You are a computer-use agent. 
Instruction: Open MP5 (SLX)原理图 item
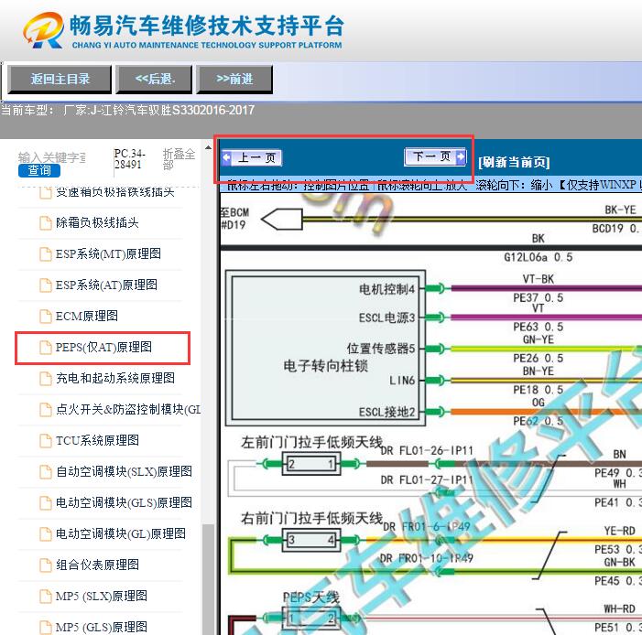[102, 596]
